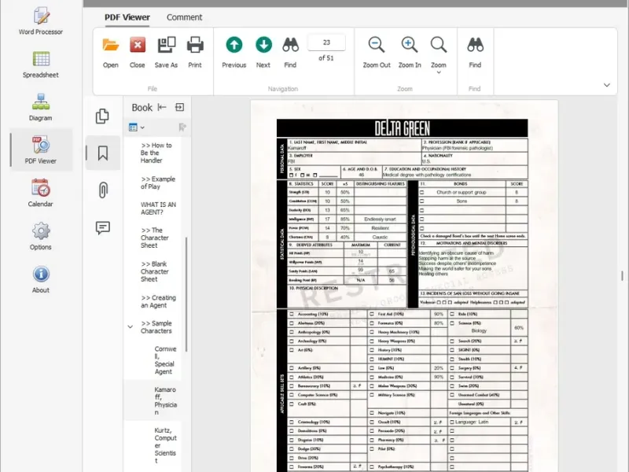This screenshot has width=629, height=472.
Task: Click the Church or support group bond checkbox
Action: 421,192
